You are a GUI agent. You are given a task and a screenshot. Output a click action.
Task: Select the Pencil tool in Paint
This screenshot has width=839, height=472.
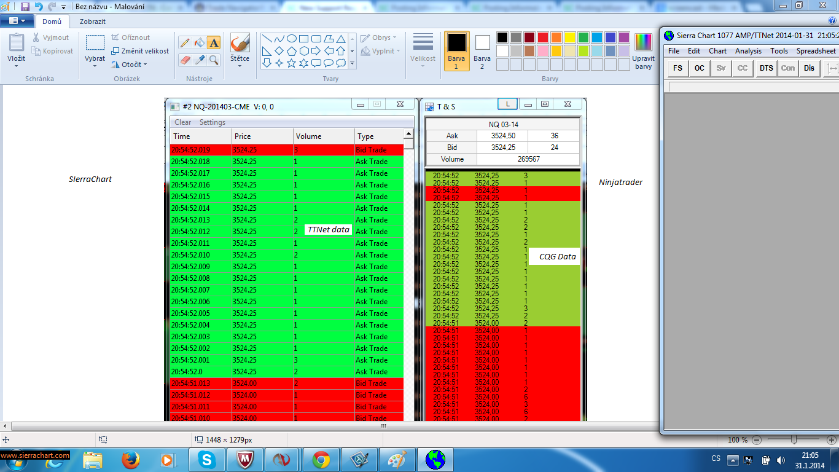tap(184, 42)
